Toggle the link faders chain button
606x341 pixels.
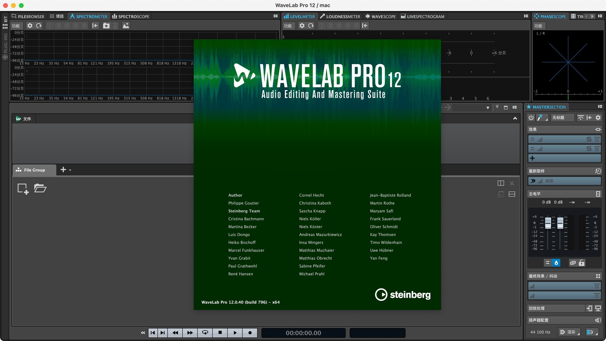click(x=573, y=263)
